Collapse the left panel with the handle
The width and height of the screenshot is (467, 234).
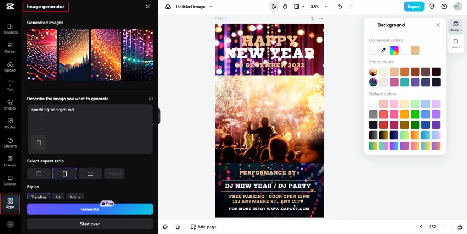pyautogui.click(x=159, y=116)
